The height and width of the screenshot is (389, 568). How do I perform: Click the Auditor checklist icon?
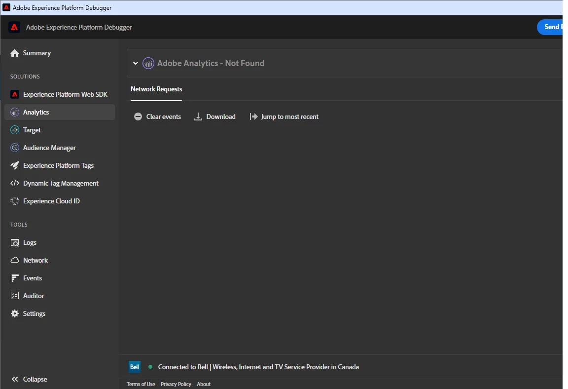[14, 296]
